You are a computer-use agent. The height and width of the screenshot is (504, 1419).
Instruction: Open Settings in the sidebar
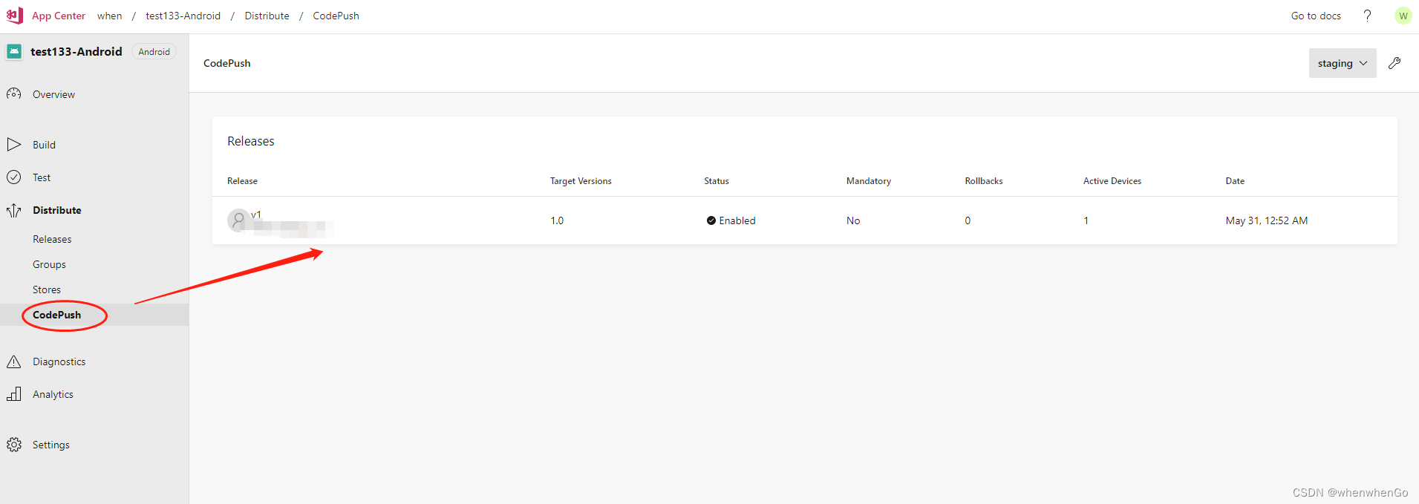point(51,445)
